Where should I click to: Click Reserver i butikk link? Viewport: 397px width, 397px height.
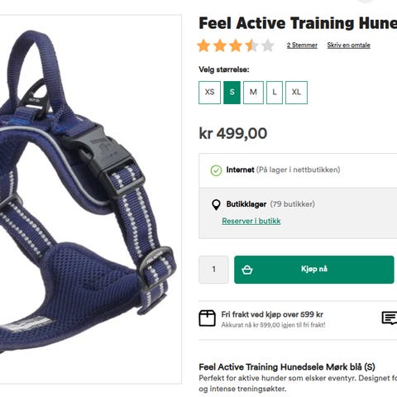point(251,221)
